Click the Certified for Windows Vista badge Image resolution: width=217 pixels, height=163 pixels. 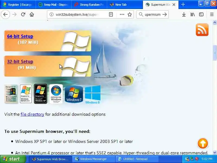[x=56, y=94]
